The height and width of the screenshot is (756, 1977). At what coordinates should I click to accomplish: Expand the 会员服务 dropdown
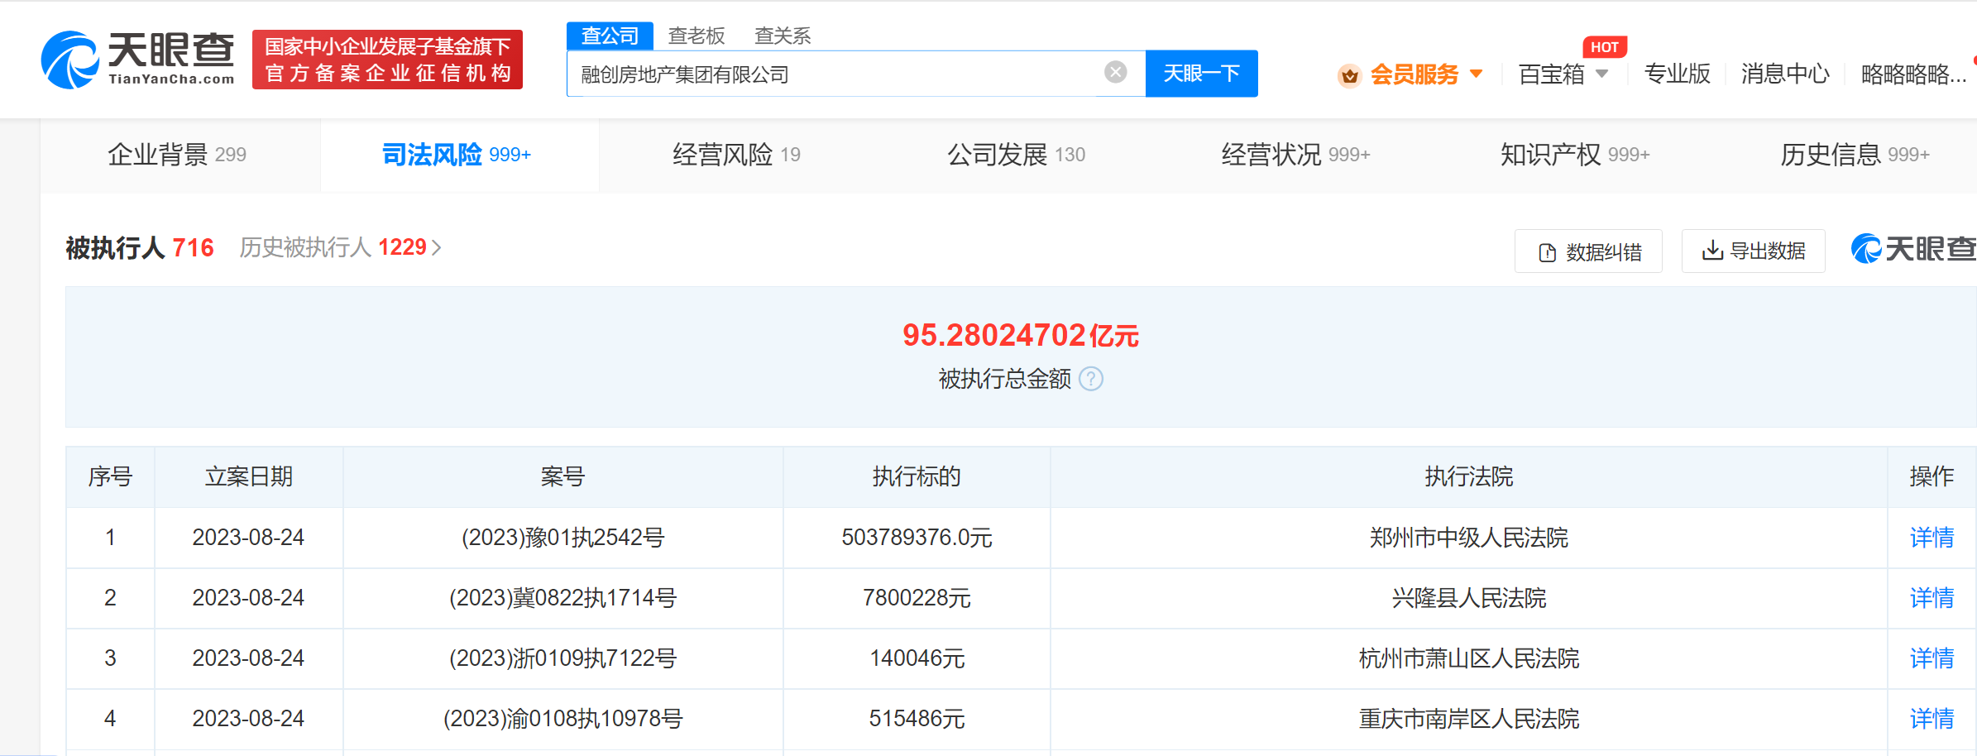click(x=1477, y=74)
